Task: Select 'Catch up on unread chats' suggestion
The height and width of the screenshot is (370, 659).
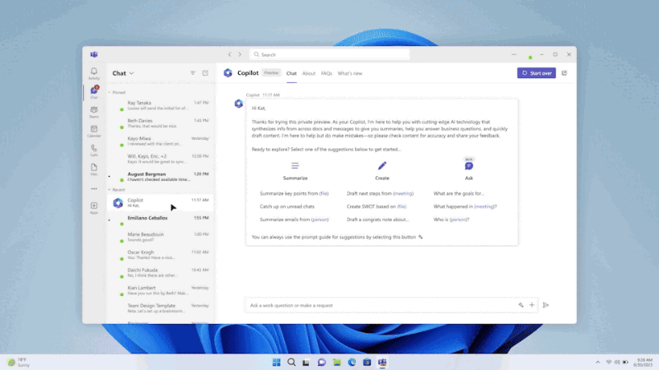Action: pyautogui.click(x=287, y=206)
